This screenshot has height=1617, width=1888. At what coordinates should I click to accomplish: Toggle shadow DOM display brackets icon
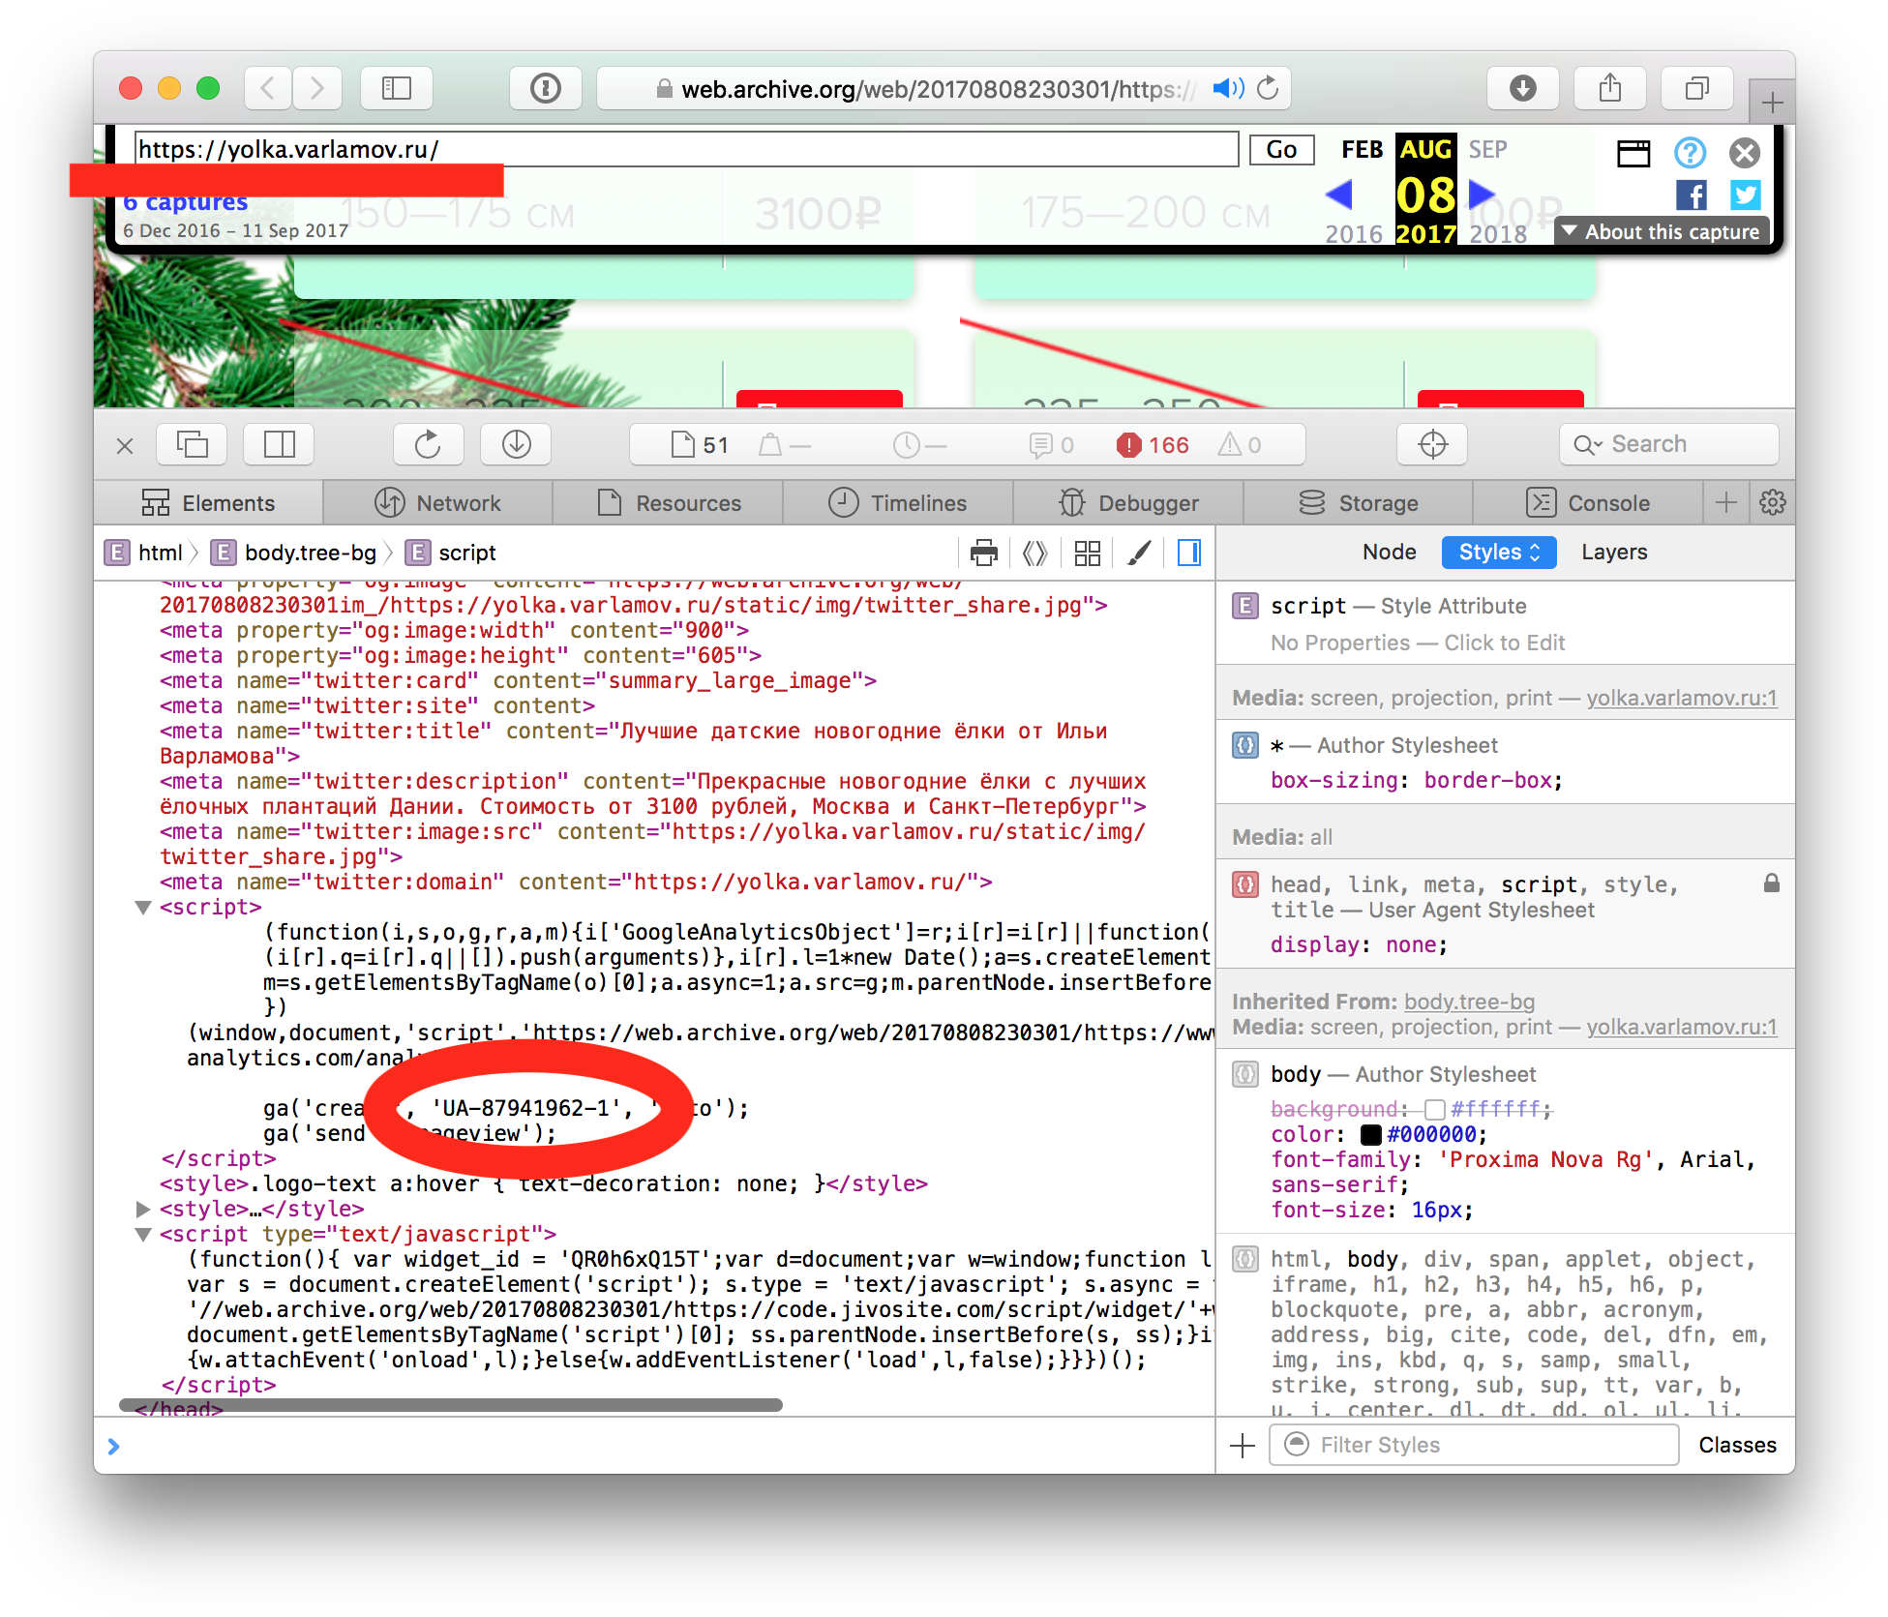[x=1034, y=553]
